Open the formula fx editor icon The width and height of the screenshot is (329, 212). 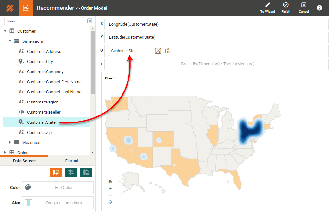(x=158, y=51)
